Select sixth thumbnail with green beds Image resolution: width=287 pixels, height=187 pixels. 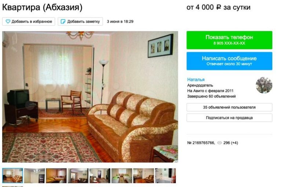[x=122, y=176]
